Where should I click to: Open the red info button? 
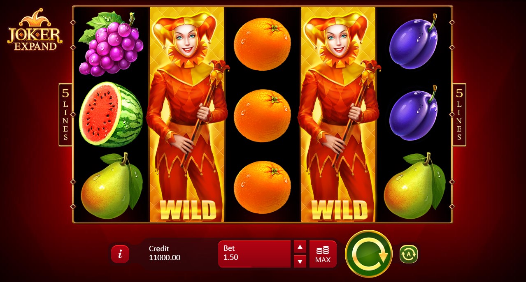[x=120, y=254]
